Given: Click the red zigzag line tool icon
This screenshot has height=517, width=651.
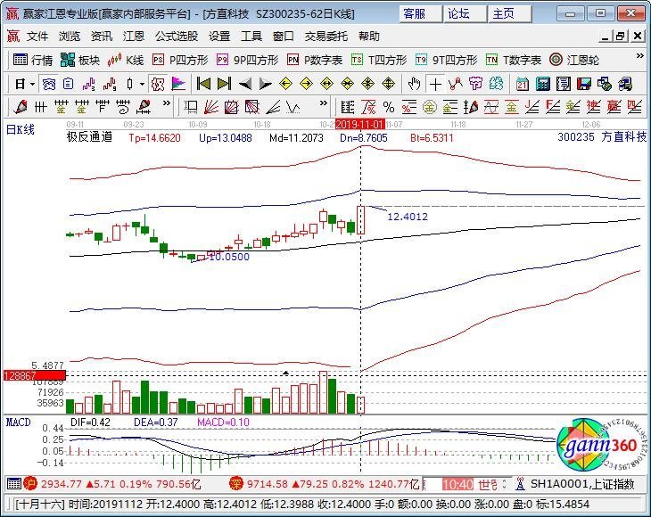Looking at the screenshot, I should [456, 84].
